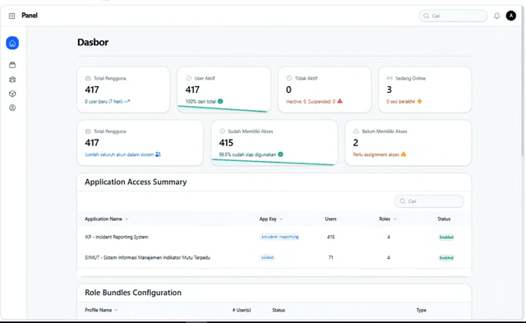Image resolution: width=526 pixels, height=323 pixels.
Task: Click the first Total Pengguna card icon
Action: tap(88, 78)
